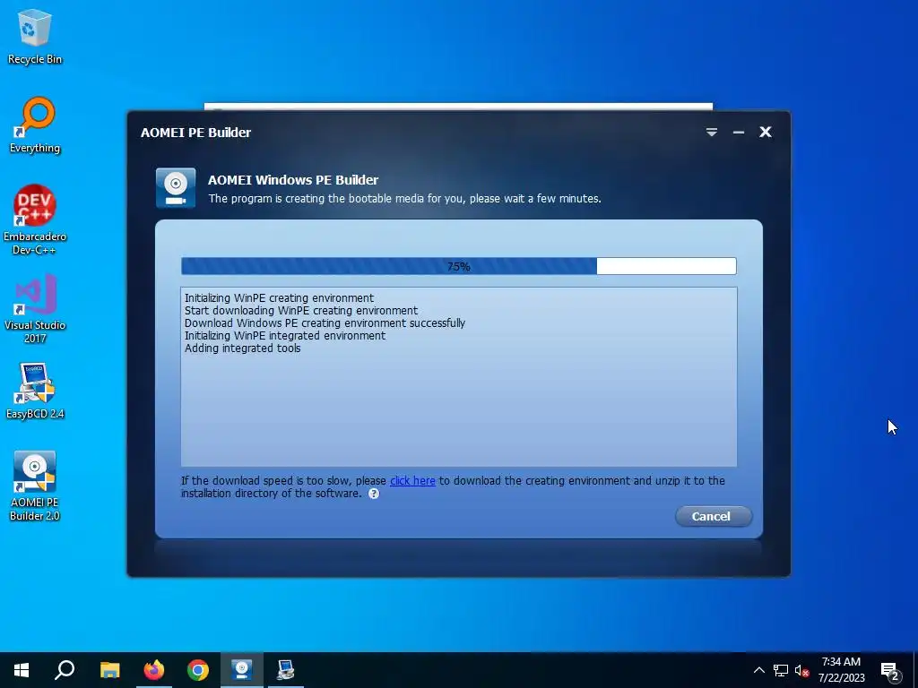Click the 75% progress bar
918x688 pixels.
(x=458, y=266)
